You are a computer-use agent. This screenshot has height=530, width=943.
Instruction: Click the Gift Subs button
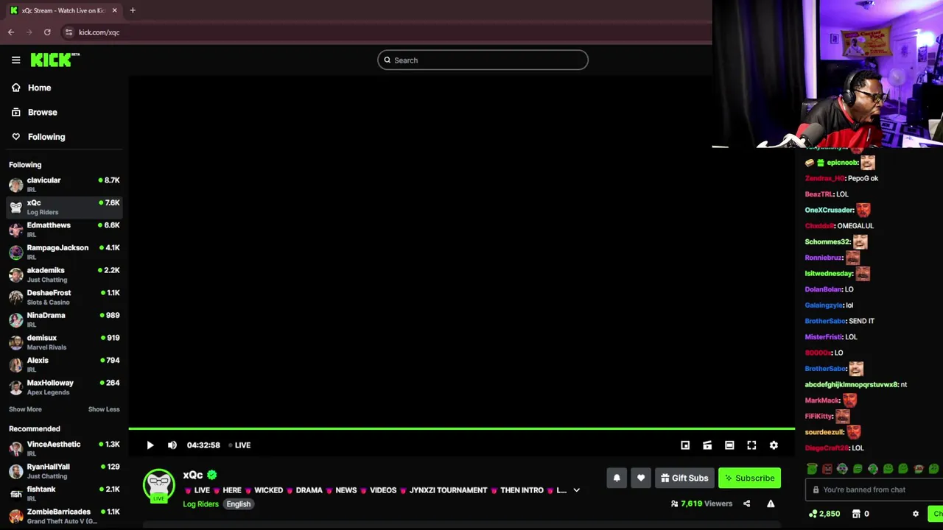(684, 478)
